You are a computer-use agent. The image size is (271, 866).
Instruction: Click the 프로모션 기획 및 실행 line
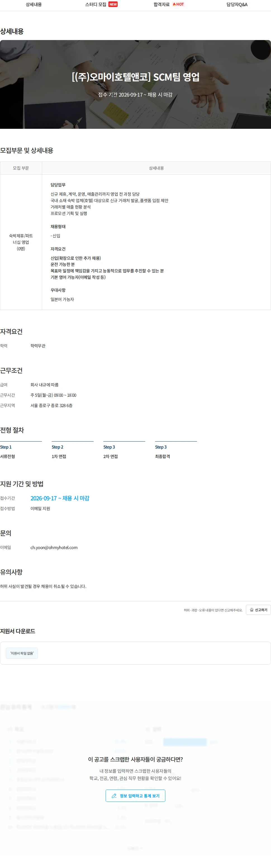[69, 213]
